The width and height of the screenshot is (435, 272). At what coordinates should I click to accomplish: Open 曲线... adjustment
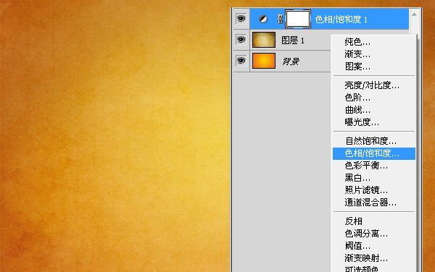(357, 110)
